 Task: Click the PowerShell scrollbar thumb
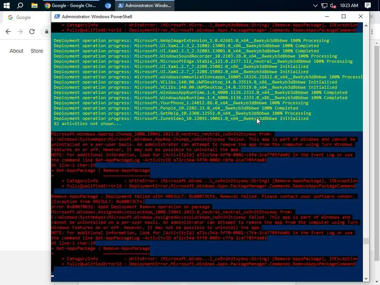tap(366, 241)
